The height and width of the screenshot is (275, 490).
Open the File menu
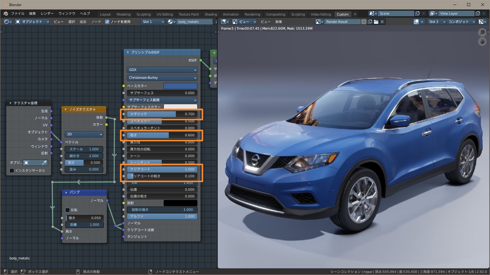click(x=18, y=13)
